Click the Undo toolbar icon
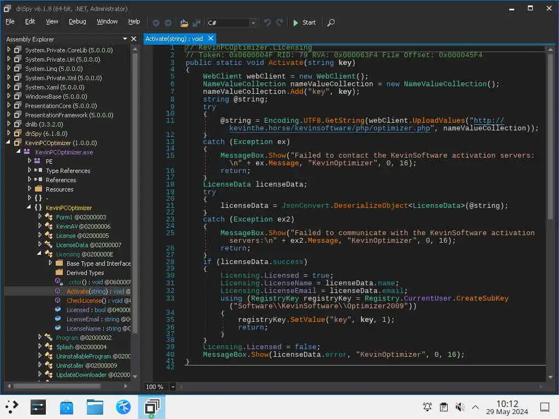The width and height of the screenshot is (559, 419). pyautogui.click(x=267, y=22)
